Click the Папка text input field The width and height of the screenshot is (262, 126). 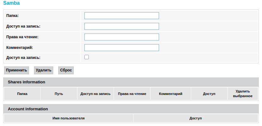pyautogui.click(x=122, y=16)
